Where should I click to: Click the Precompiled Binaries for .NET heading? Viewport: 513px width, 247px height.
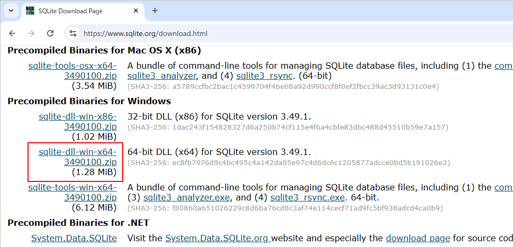pos(78,223)
